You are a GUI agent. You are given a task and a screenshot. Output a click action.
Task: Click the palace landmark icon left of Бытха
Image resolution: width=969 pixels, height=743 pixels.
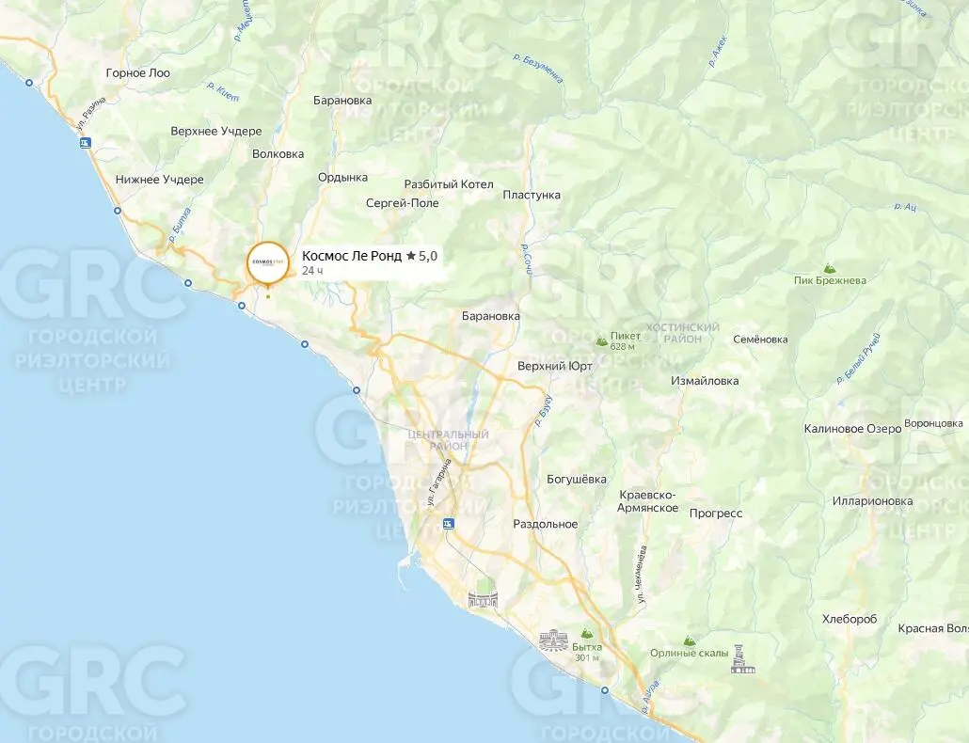pyautogui.click(x=552, y=640)
